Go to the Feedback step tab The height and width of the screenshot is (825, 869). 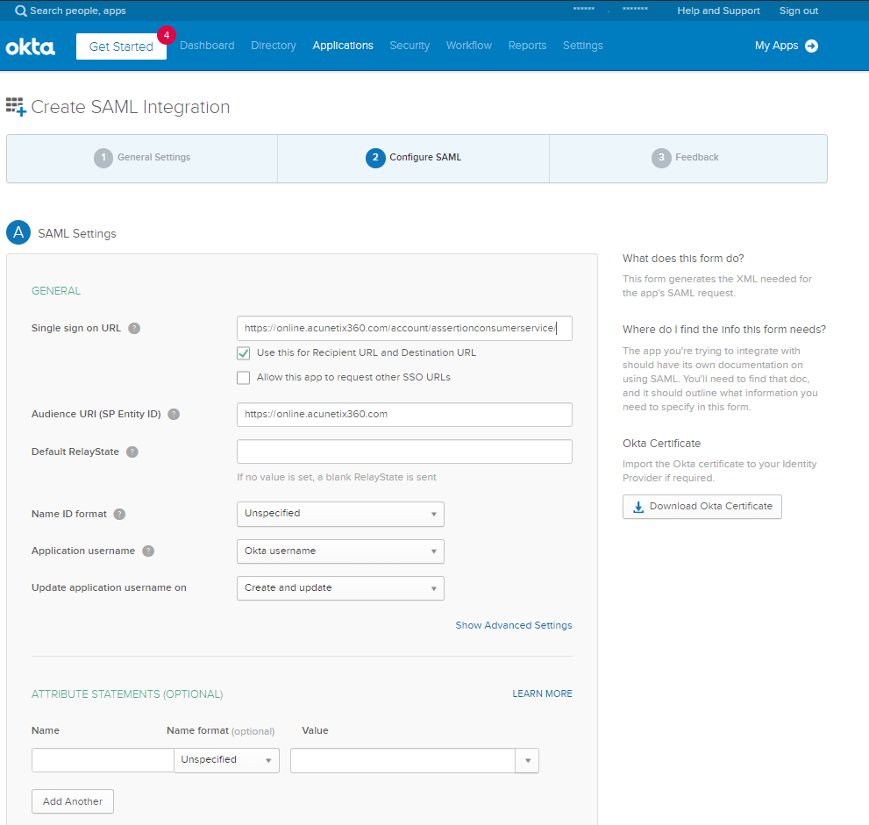pyautogui.click(x=687, y=159)
